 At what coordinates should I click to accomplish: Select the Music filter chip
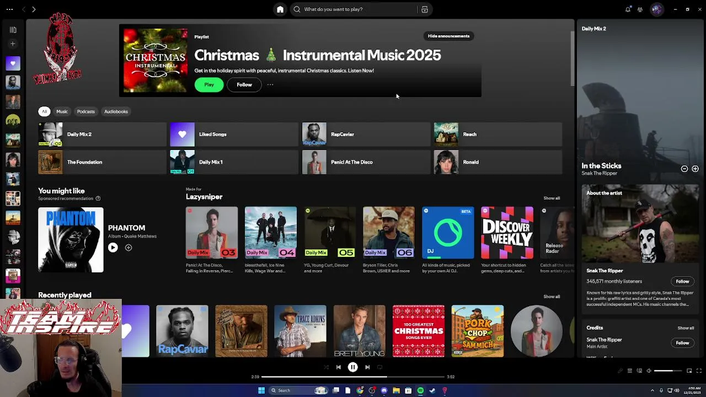(62, 111)
